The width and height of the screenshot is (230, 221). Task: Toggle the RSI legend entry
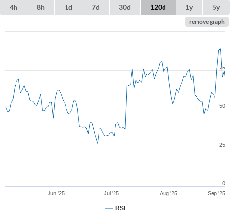(x=115, y=208)
